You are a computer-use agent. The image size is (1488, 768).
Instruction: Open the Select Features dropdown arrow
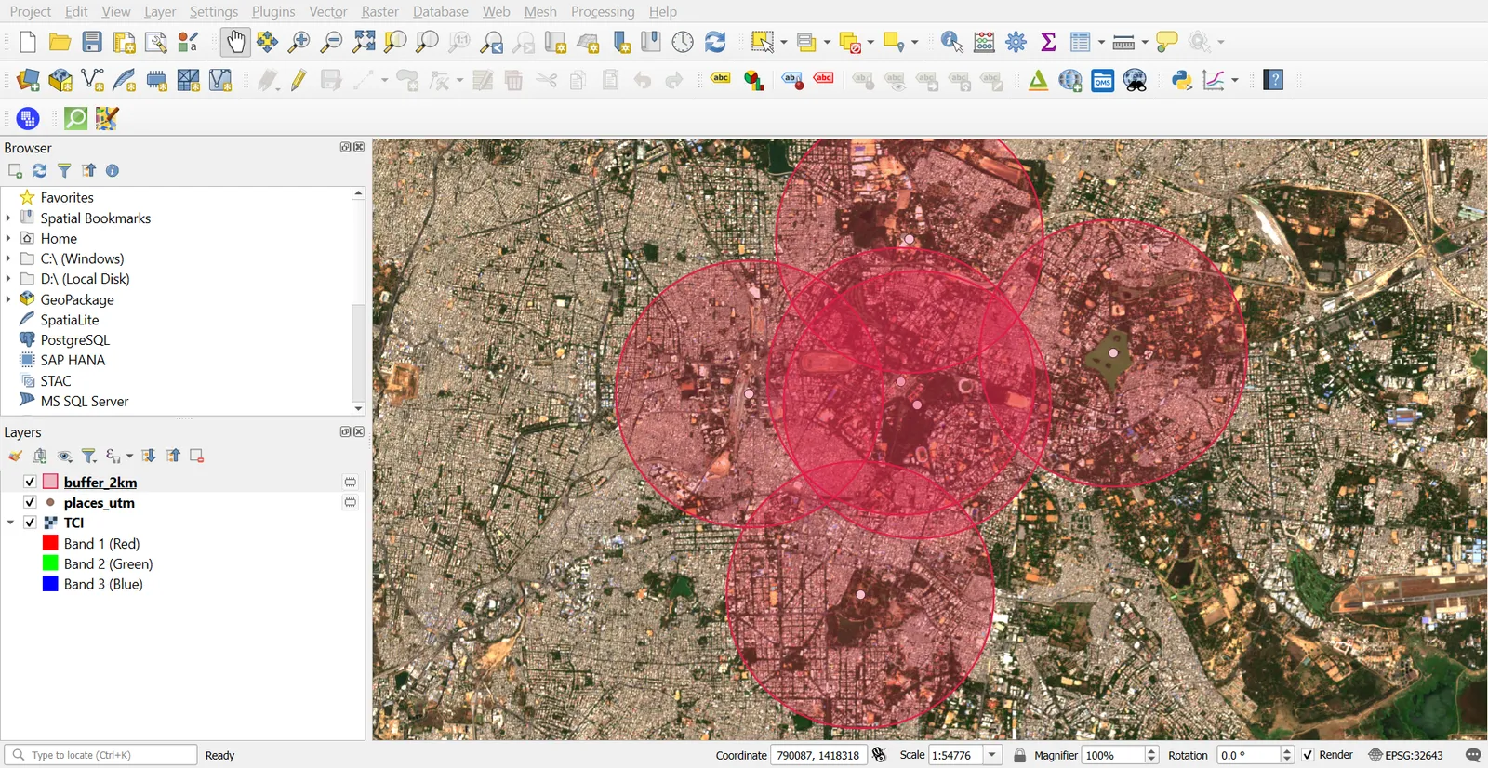(784, 42)
